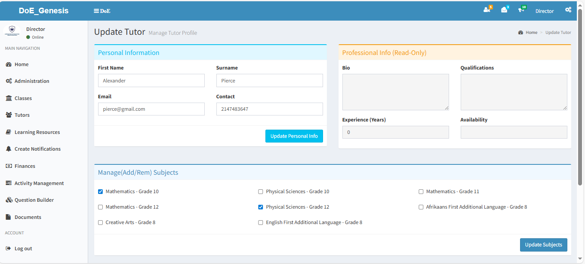This screenshot has height=264, width=585.
Task: Expand the Administration sidebar menu
Action: pos(32,81)
